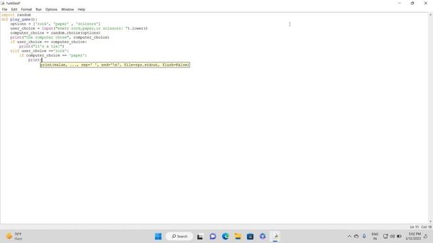Click the "elif user_choice =='rock':" line

39,51
